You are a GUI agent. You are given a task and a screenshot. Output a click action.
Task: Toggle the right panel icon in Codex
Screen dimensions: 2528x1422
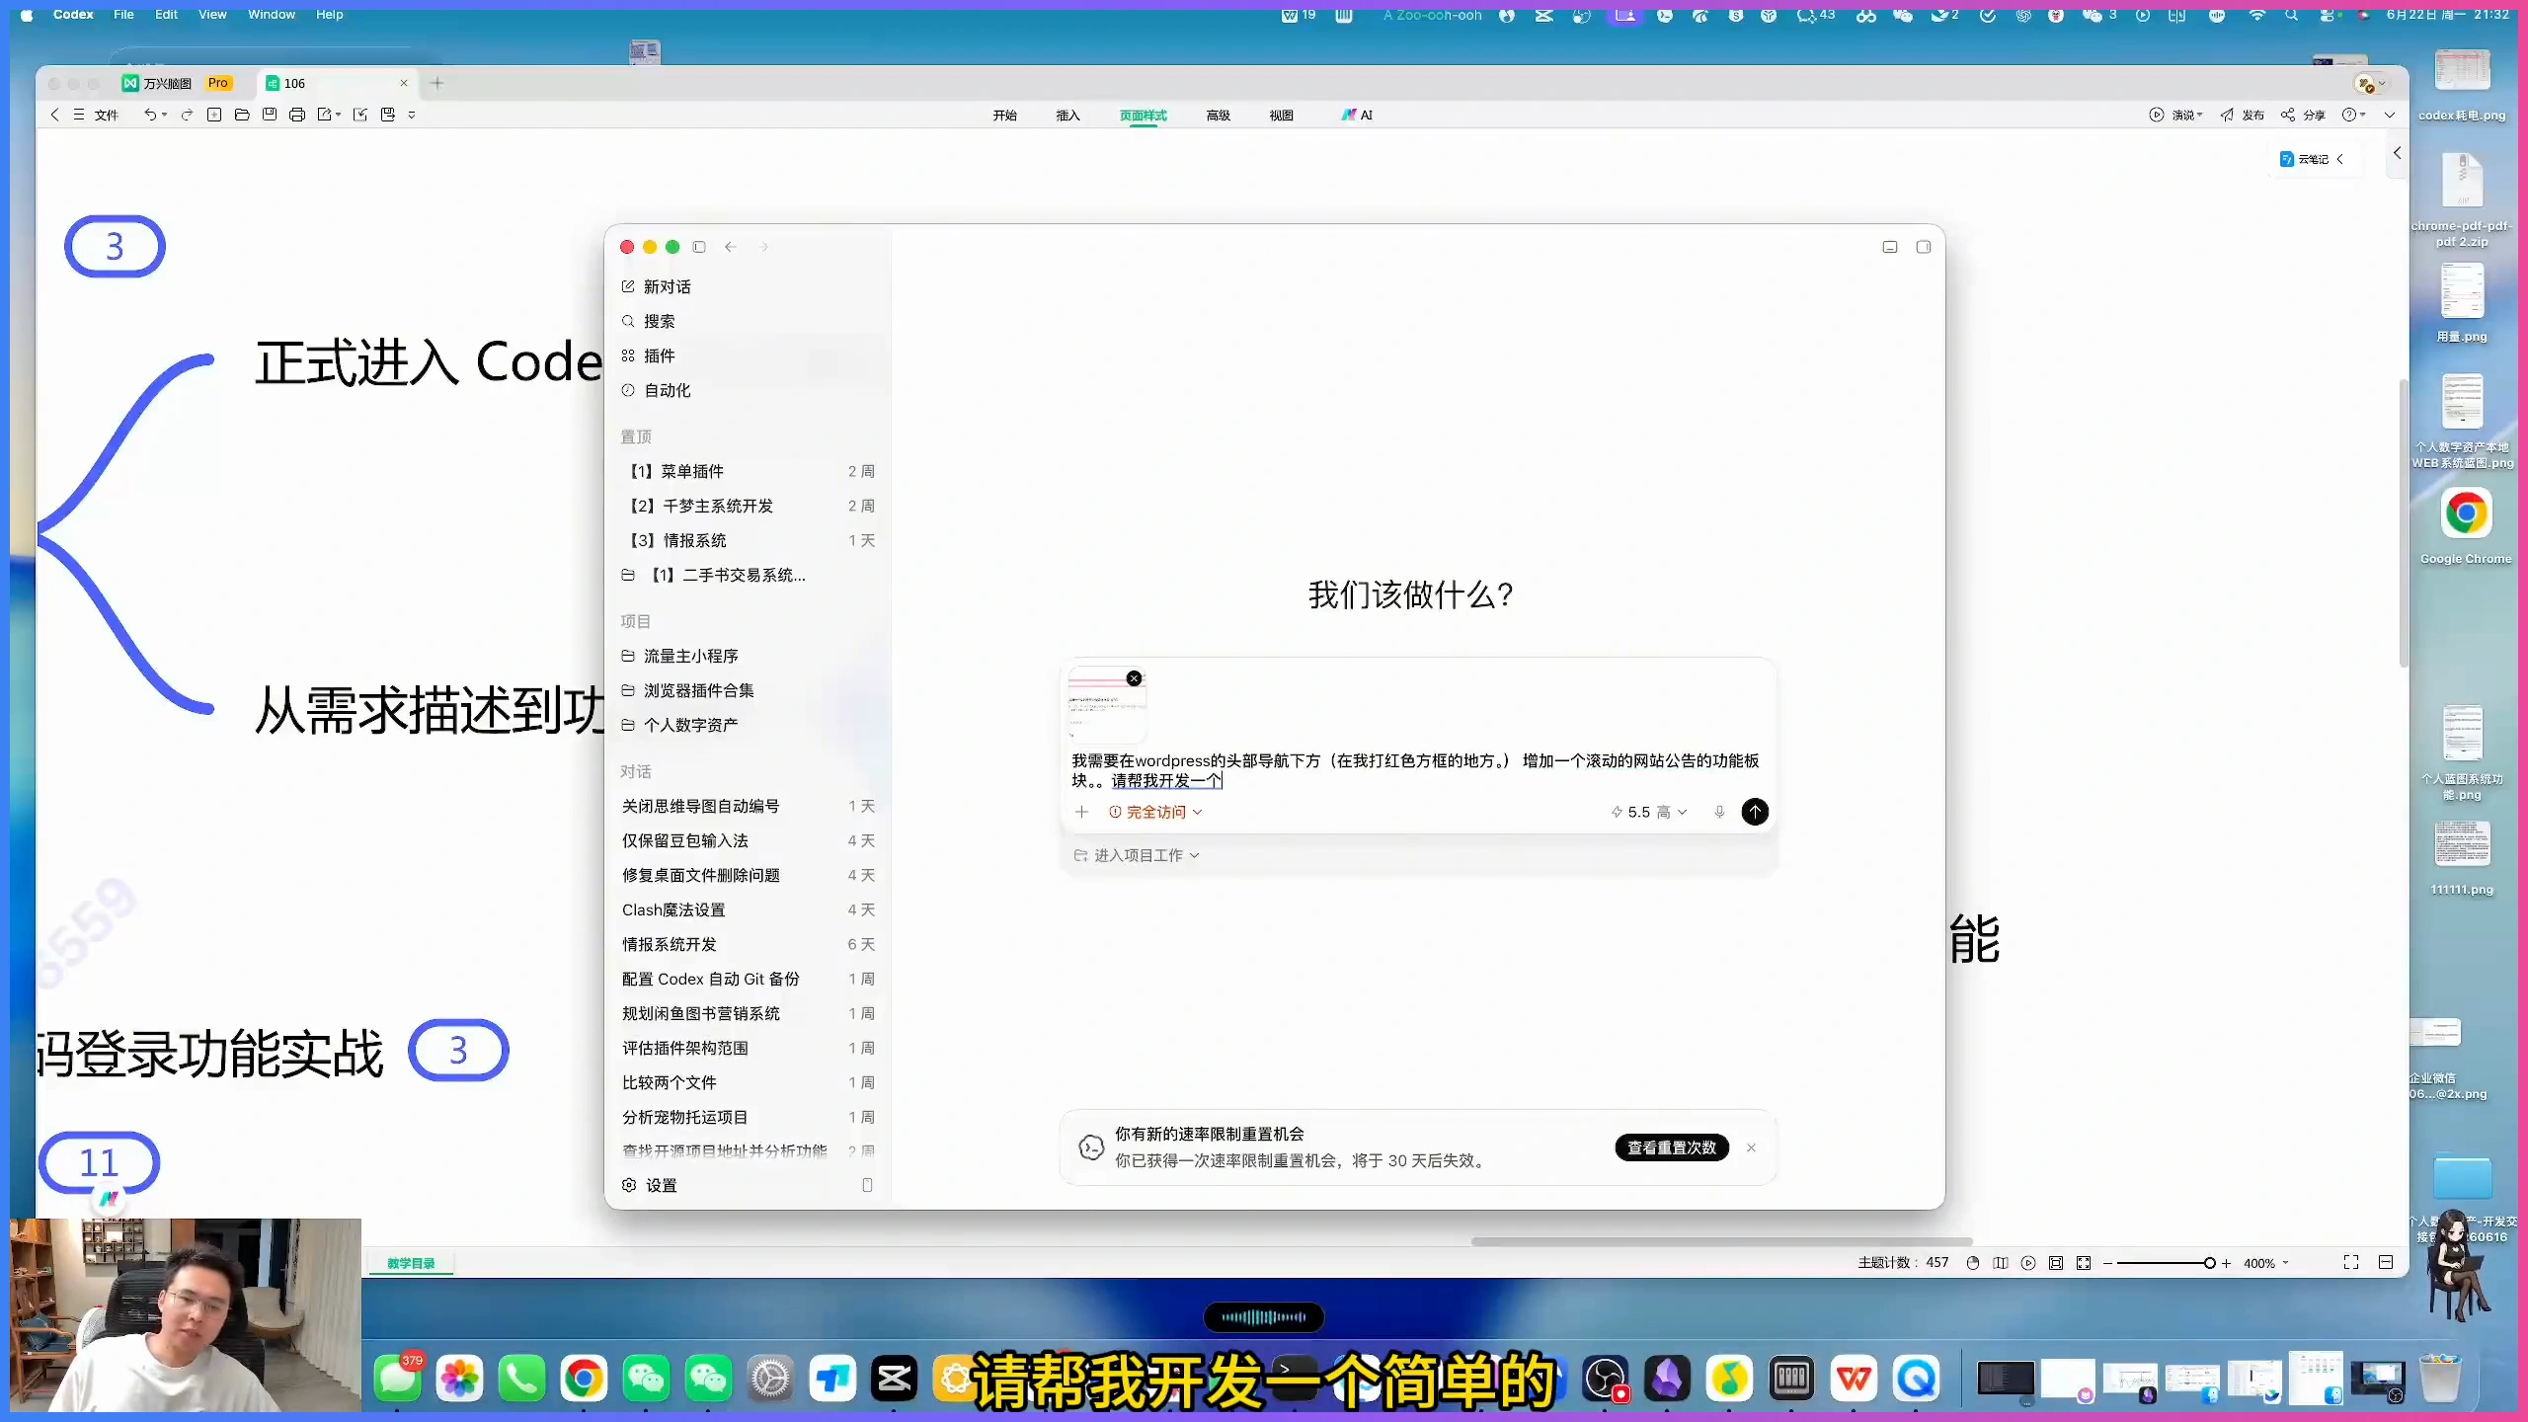click(x=1924, y=247)
